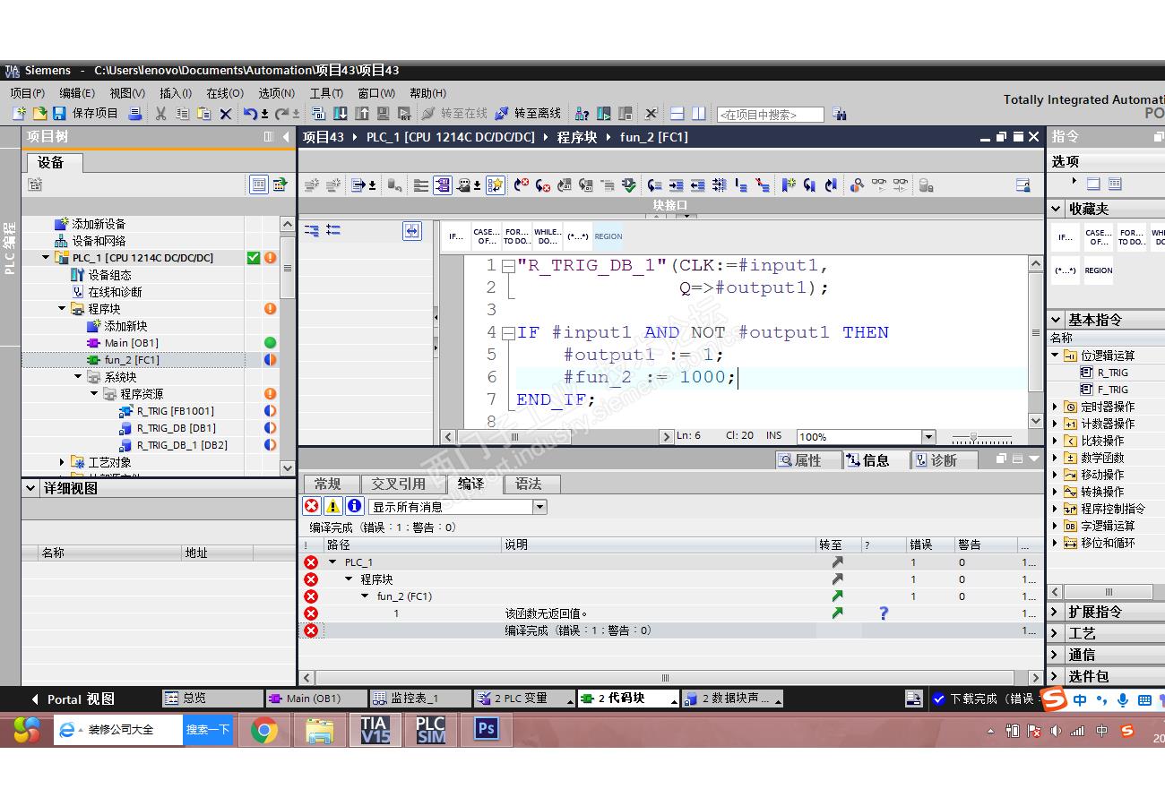This screenshot has width=1165, height=806.
Task: Open the 监控表_1 editor taskbar button
Action: 420,699
